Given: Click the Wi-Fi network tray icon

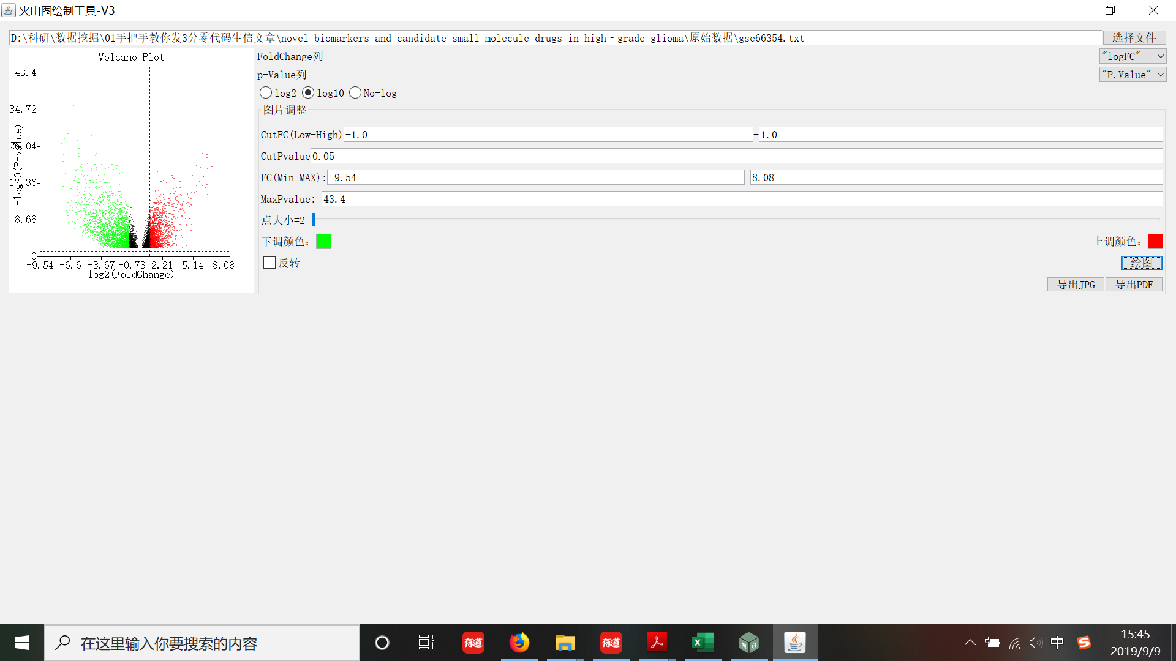Looking at the screenshot, I should coord(1015,643).
